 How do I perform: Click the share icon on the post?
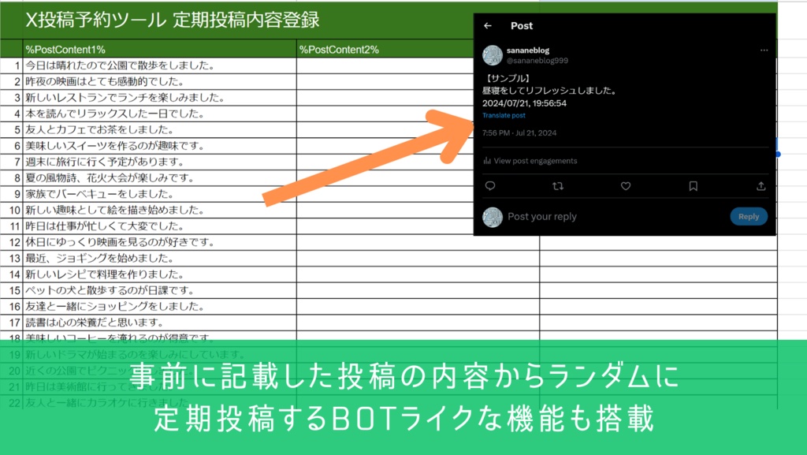pyautogui.click(x=759, y=185)
